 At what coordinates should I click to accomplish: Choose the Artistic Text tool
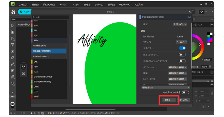[x=23, y=67]
